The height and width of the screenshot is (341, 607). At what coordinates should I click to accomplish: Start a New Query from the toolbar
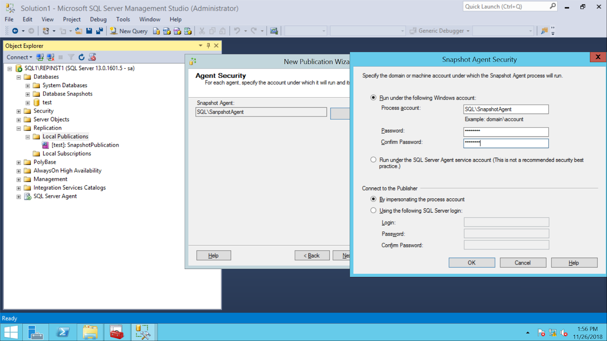129,31
